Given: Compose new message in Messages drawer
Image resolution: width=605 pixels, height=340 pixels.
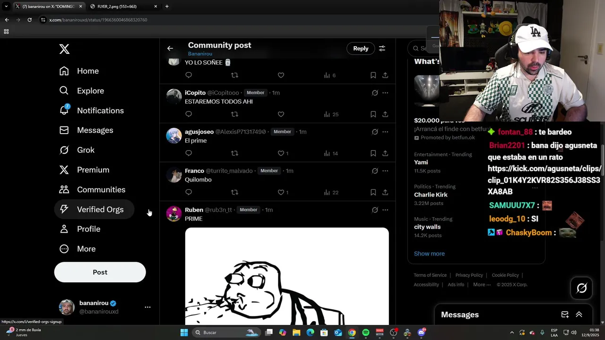Looking at the screenshot, I should [x=565, y=314].
